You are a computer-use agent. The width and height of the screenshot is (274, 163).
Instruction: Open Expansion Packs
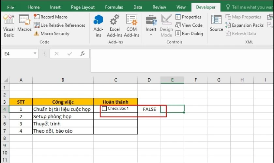coord(244,25)
